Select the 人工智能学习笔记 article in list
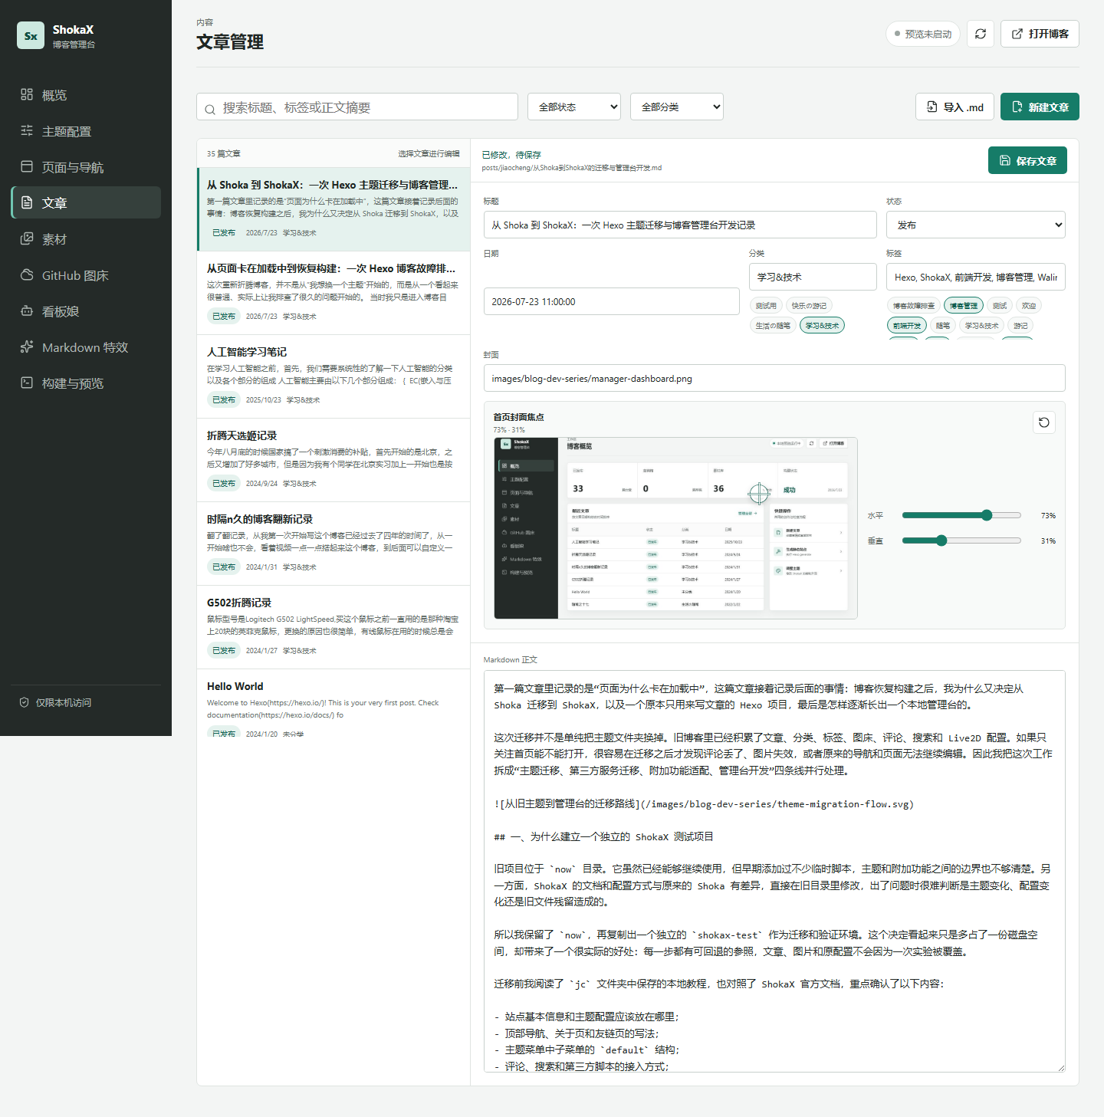 (333, 376)
